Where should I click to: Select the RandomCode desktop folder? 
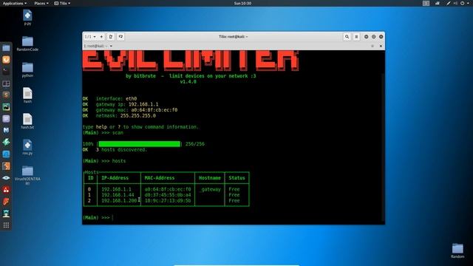(x=27, y=44)
